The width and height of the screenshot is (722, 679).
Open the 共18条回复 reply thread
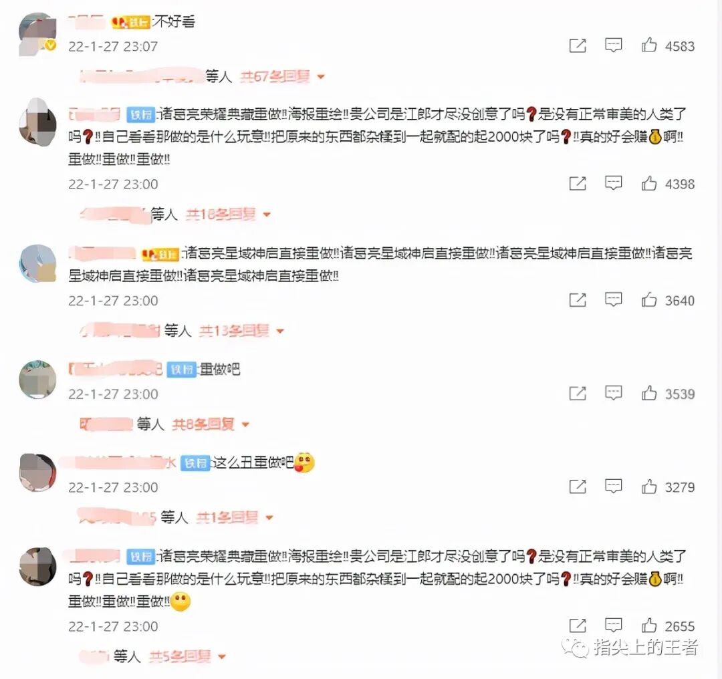(228, 214)
